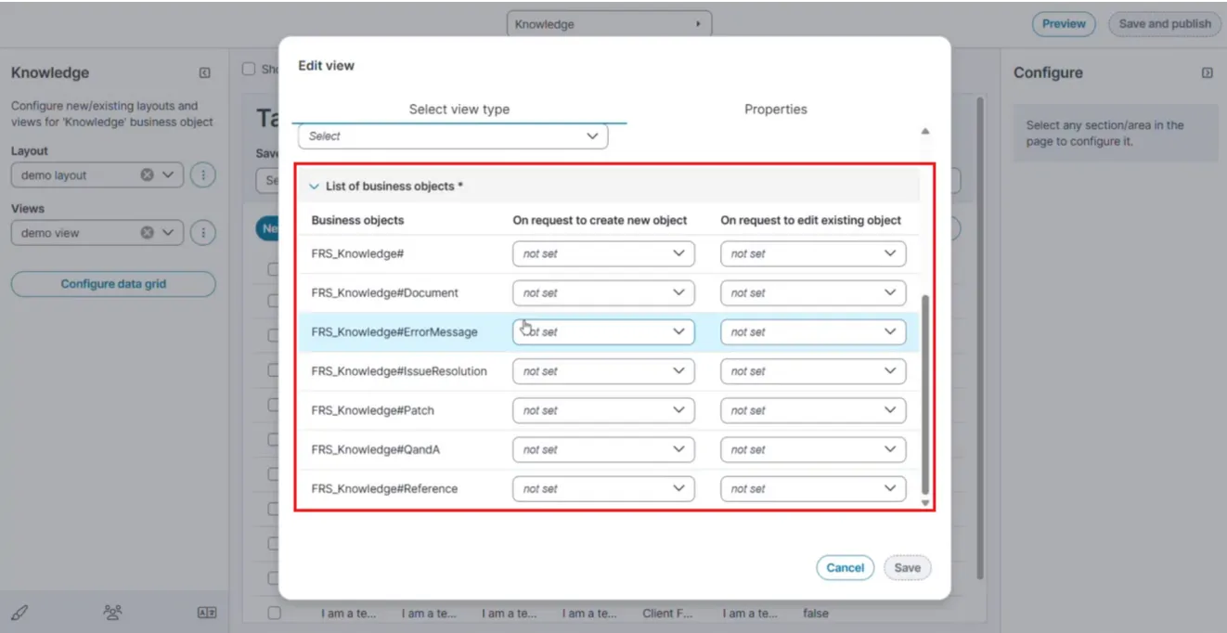Screen dimensions: 1227x633
Task: Switch to the Select view type tab
Action: tap(459, 109)
